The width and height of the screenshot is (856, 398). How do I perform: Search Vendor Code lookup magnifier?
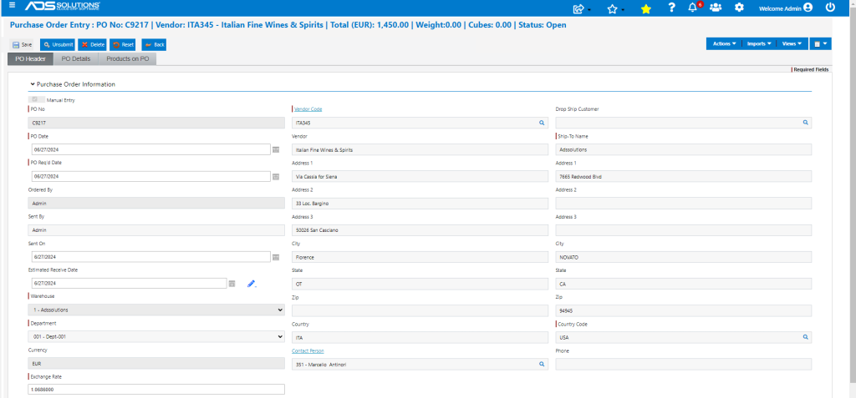(x=542, y=123)
